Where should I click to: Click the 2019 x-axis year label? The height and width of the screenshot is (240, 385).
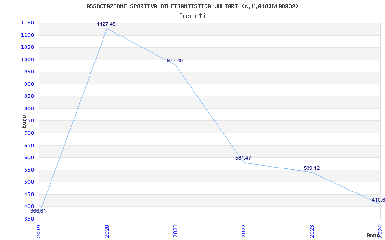[x=38, y=231]
